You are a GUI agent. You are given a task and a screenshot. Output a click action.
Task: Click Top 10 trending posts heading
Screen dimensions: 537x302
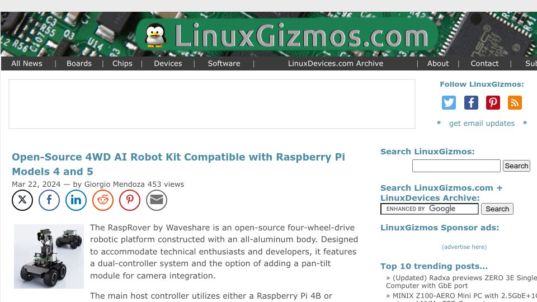(x=434, y=266)
